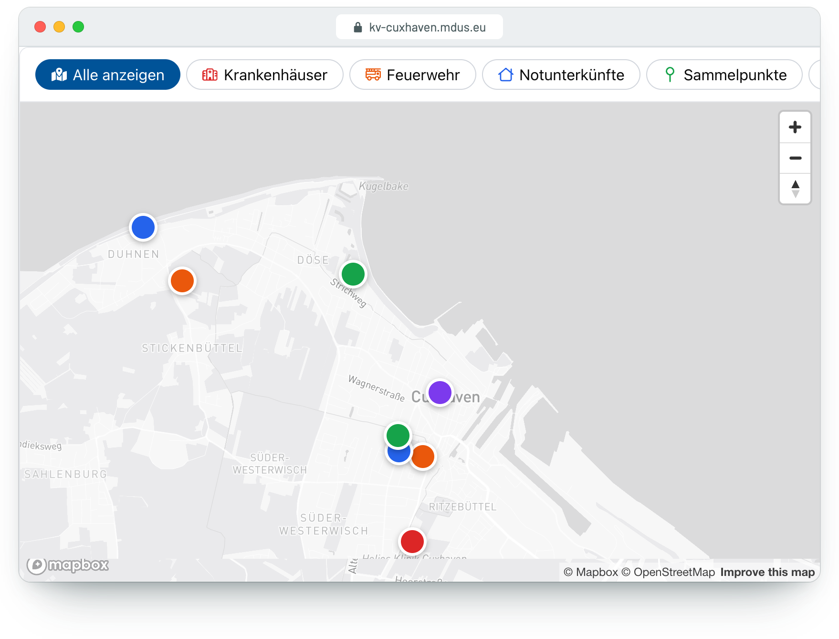Open the Mapbox logo link
This screenshot has height=639, width=839.
68,565
